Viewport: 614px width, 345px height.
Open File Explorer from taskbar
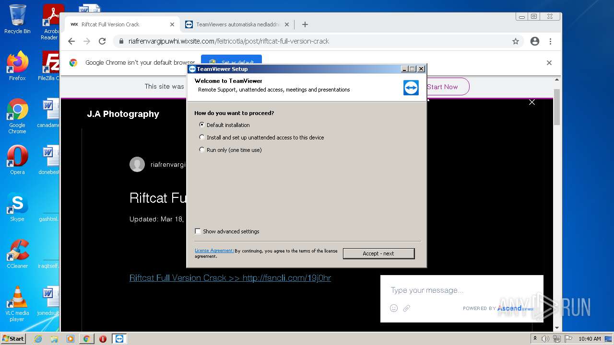pos(54,339)
